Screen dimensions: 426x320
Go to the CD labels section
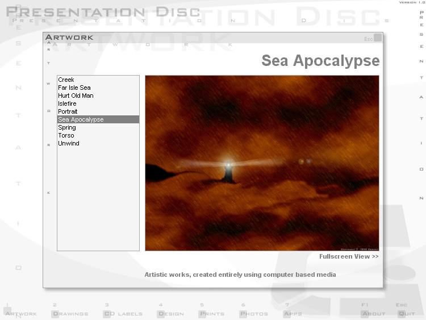[x=122, y=313]
